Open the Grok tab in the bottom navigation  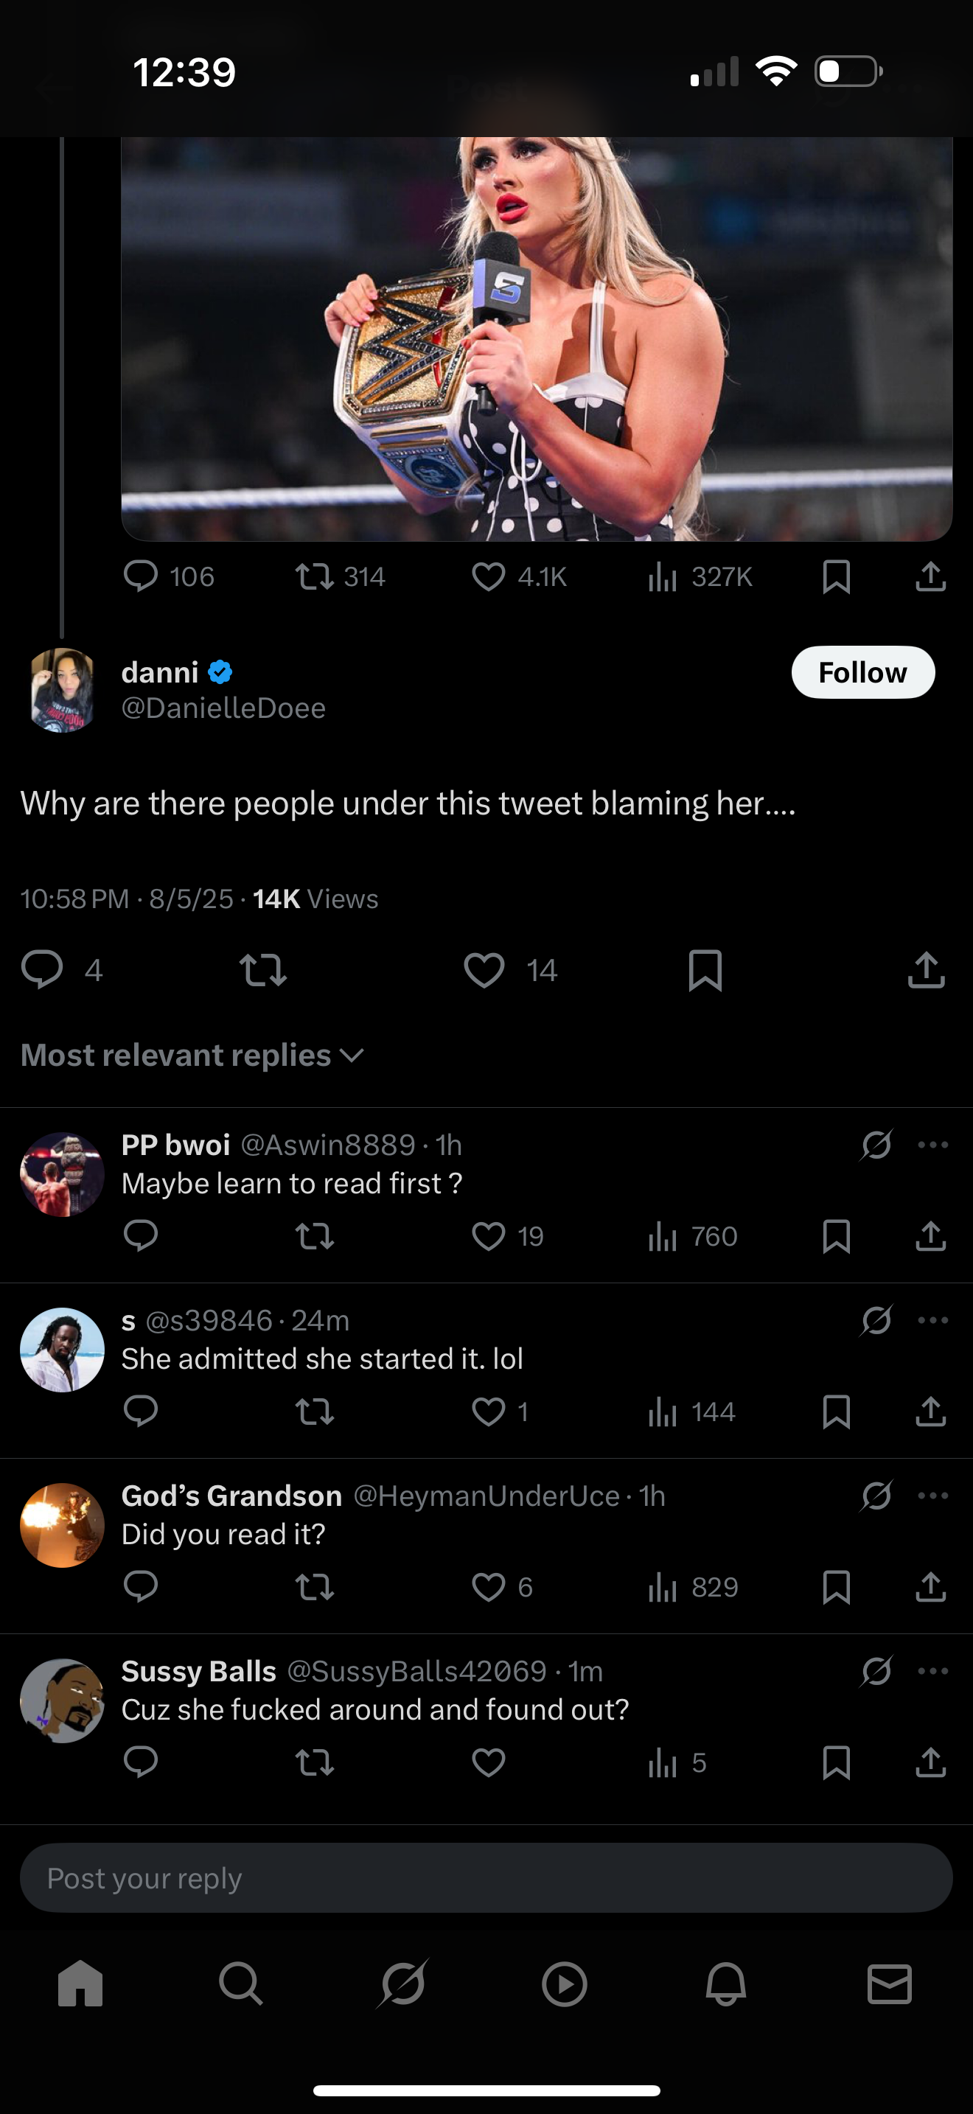404,1984
